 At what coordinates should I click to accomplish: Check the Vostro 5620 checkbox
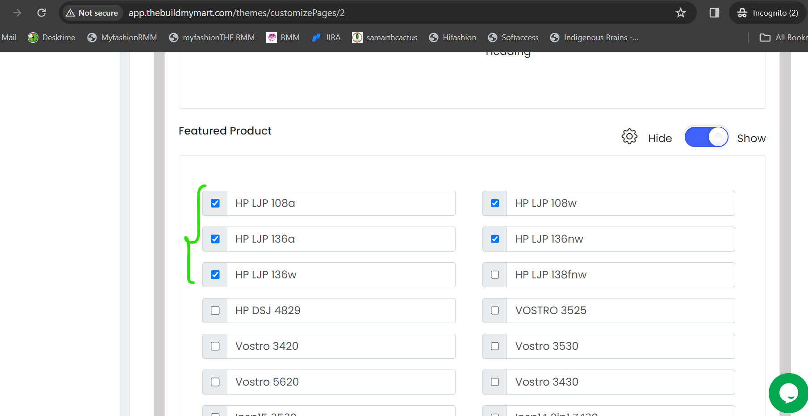(x=215, y=382)
